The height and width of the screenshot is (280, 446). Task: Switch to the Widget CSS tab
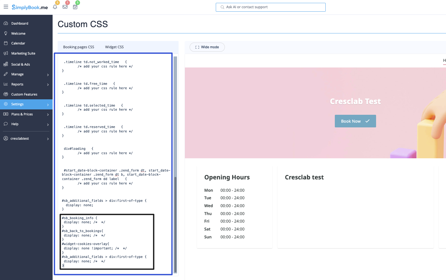[x=114, y=47]
